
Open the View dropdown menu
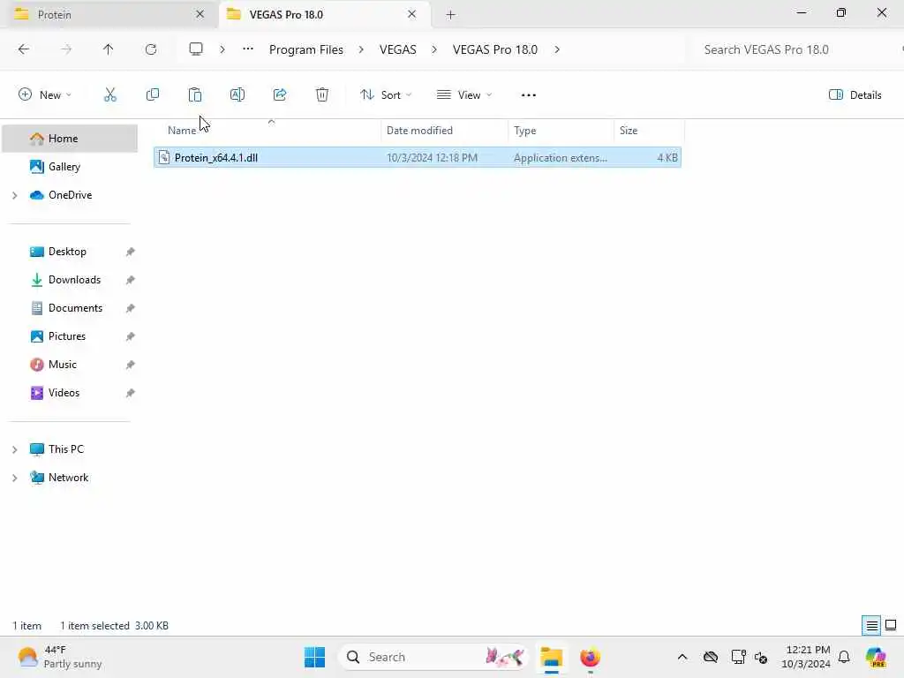click(464, 95)
